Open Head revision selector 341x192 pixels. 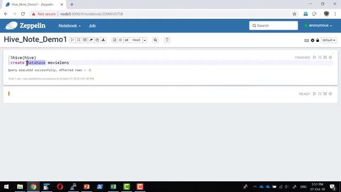136,40
